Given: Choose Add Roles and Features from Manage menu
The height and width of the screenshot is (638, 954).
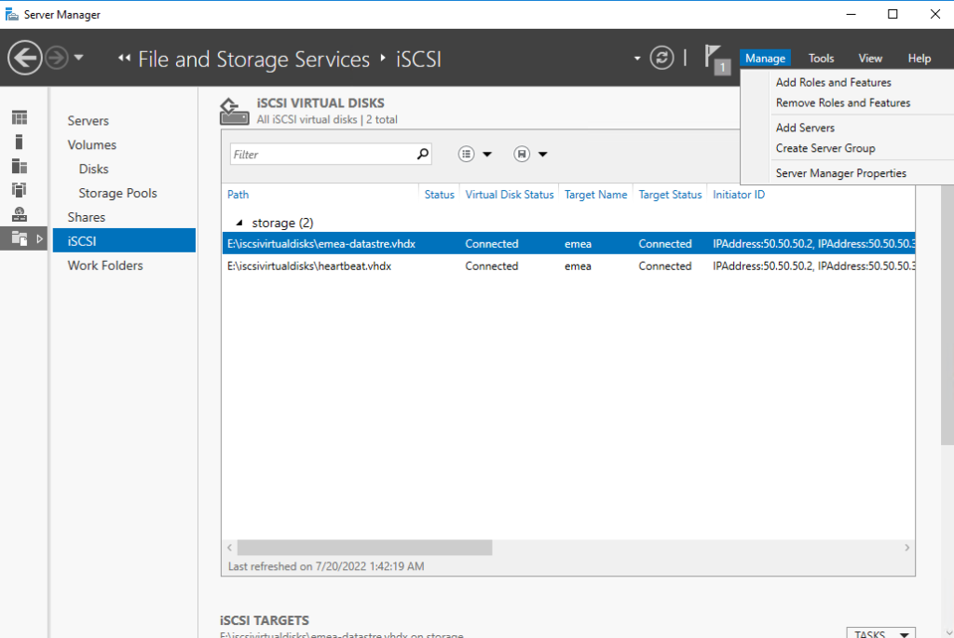Looking at the screenshot, I should tap(833, 82).
